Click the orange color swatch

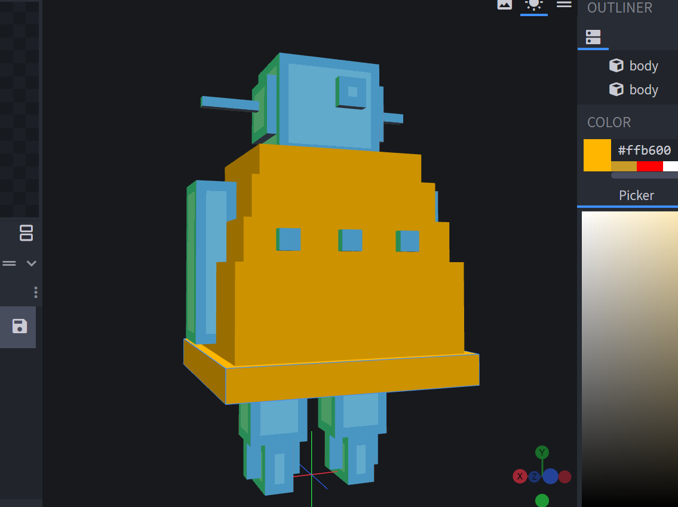pos(596,154)
